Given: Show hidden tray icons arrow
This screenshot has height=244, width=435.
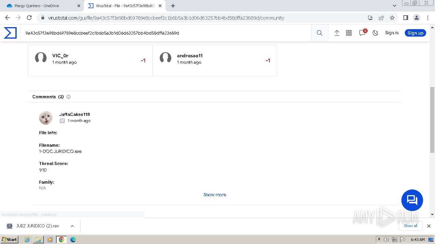Looking at the screenshot, I should tap(379, 239).
